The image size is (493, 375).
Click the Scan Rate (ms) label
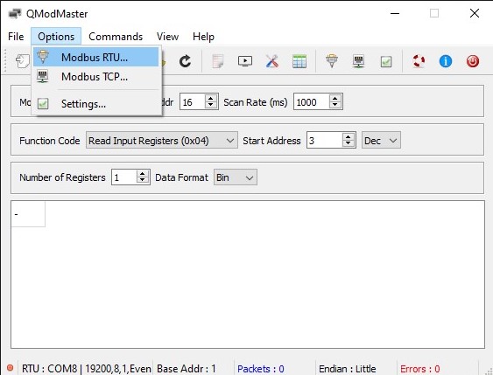[256, 102]
